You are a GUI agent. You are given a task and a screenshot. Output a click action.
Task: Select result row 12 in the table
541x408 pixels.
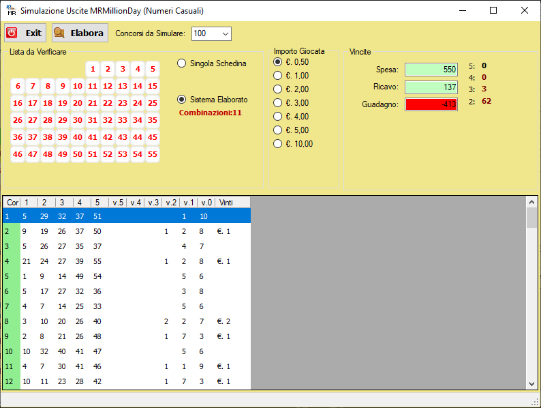[127, 381]
